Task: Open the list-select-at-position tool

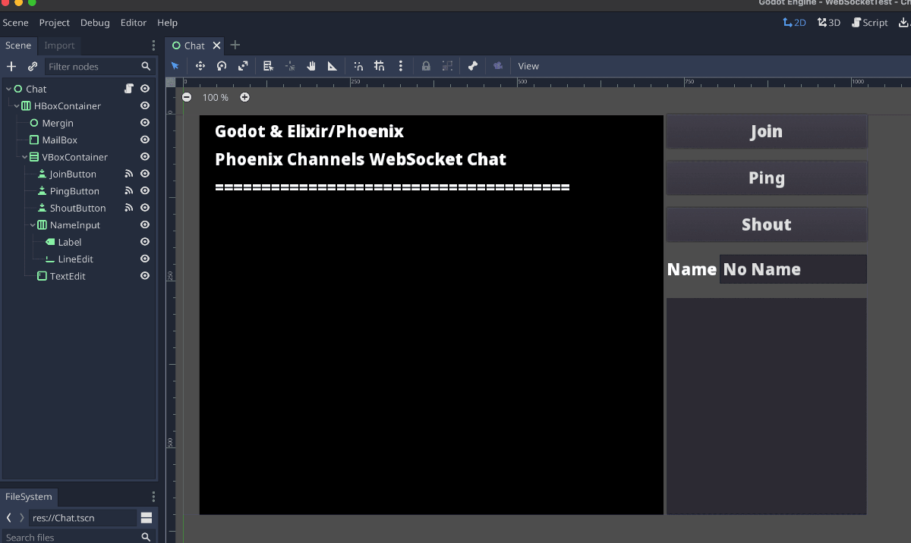Action: (x=268, y=66)
